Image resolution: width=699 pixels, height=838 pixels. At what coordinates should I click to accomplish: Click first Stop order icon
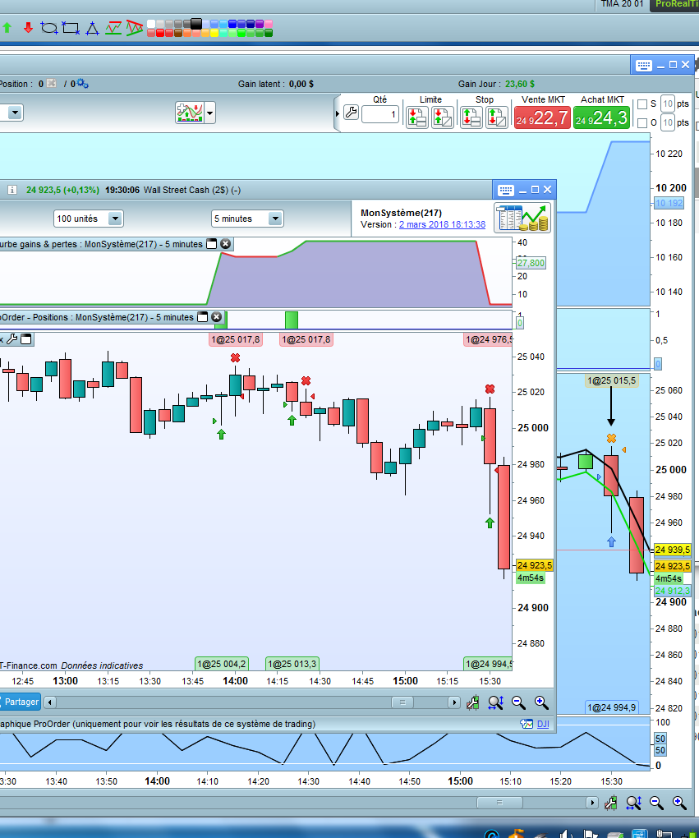point(471,117)
